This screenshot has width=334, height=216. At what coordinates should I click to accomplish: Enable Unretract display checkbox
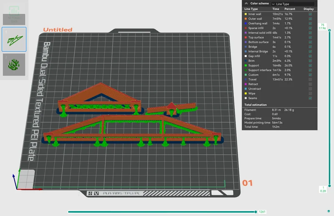click(310, 89)
